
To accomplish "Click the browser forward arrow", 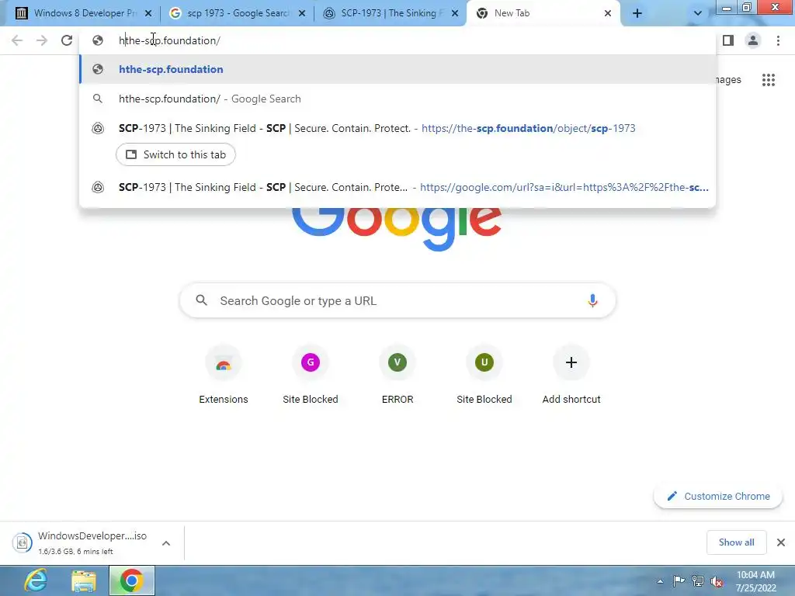I will coord(42,40).
